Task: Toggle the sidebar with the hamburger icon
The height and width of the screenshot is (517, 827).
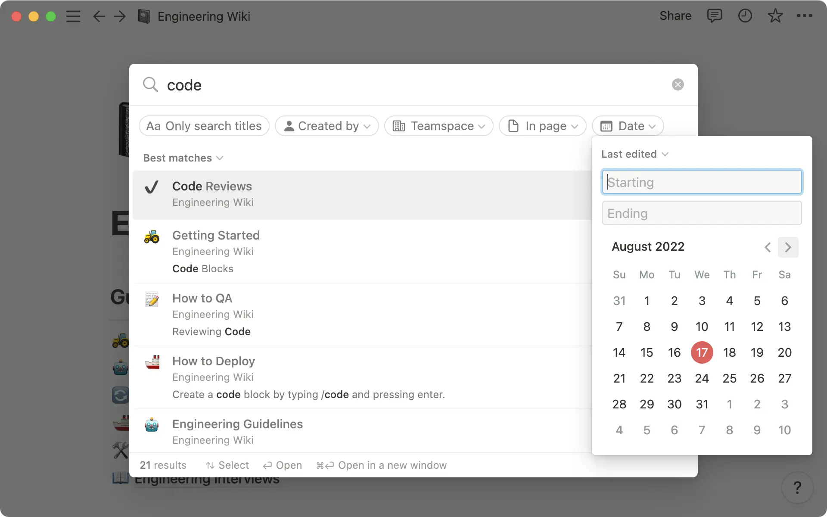Action: (x=73, y=16)
